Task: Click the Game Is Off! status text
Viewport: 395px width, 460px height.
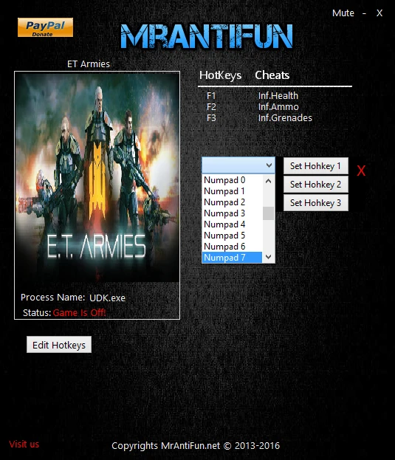Action: click(79, 313)
